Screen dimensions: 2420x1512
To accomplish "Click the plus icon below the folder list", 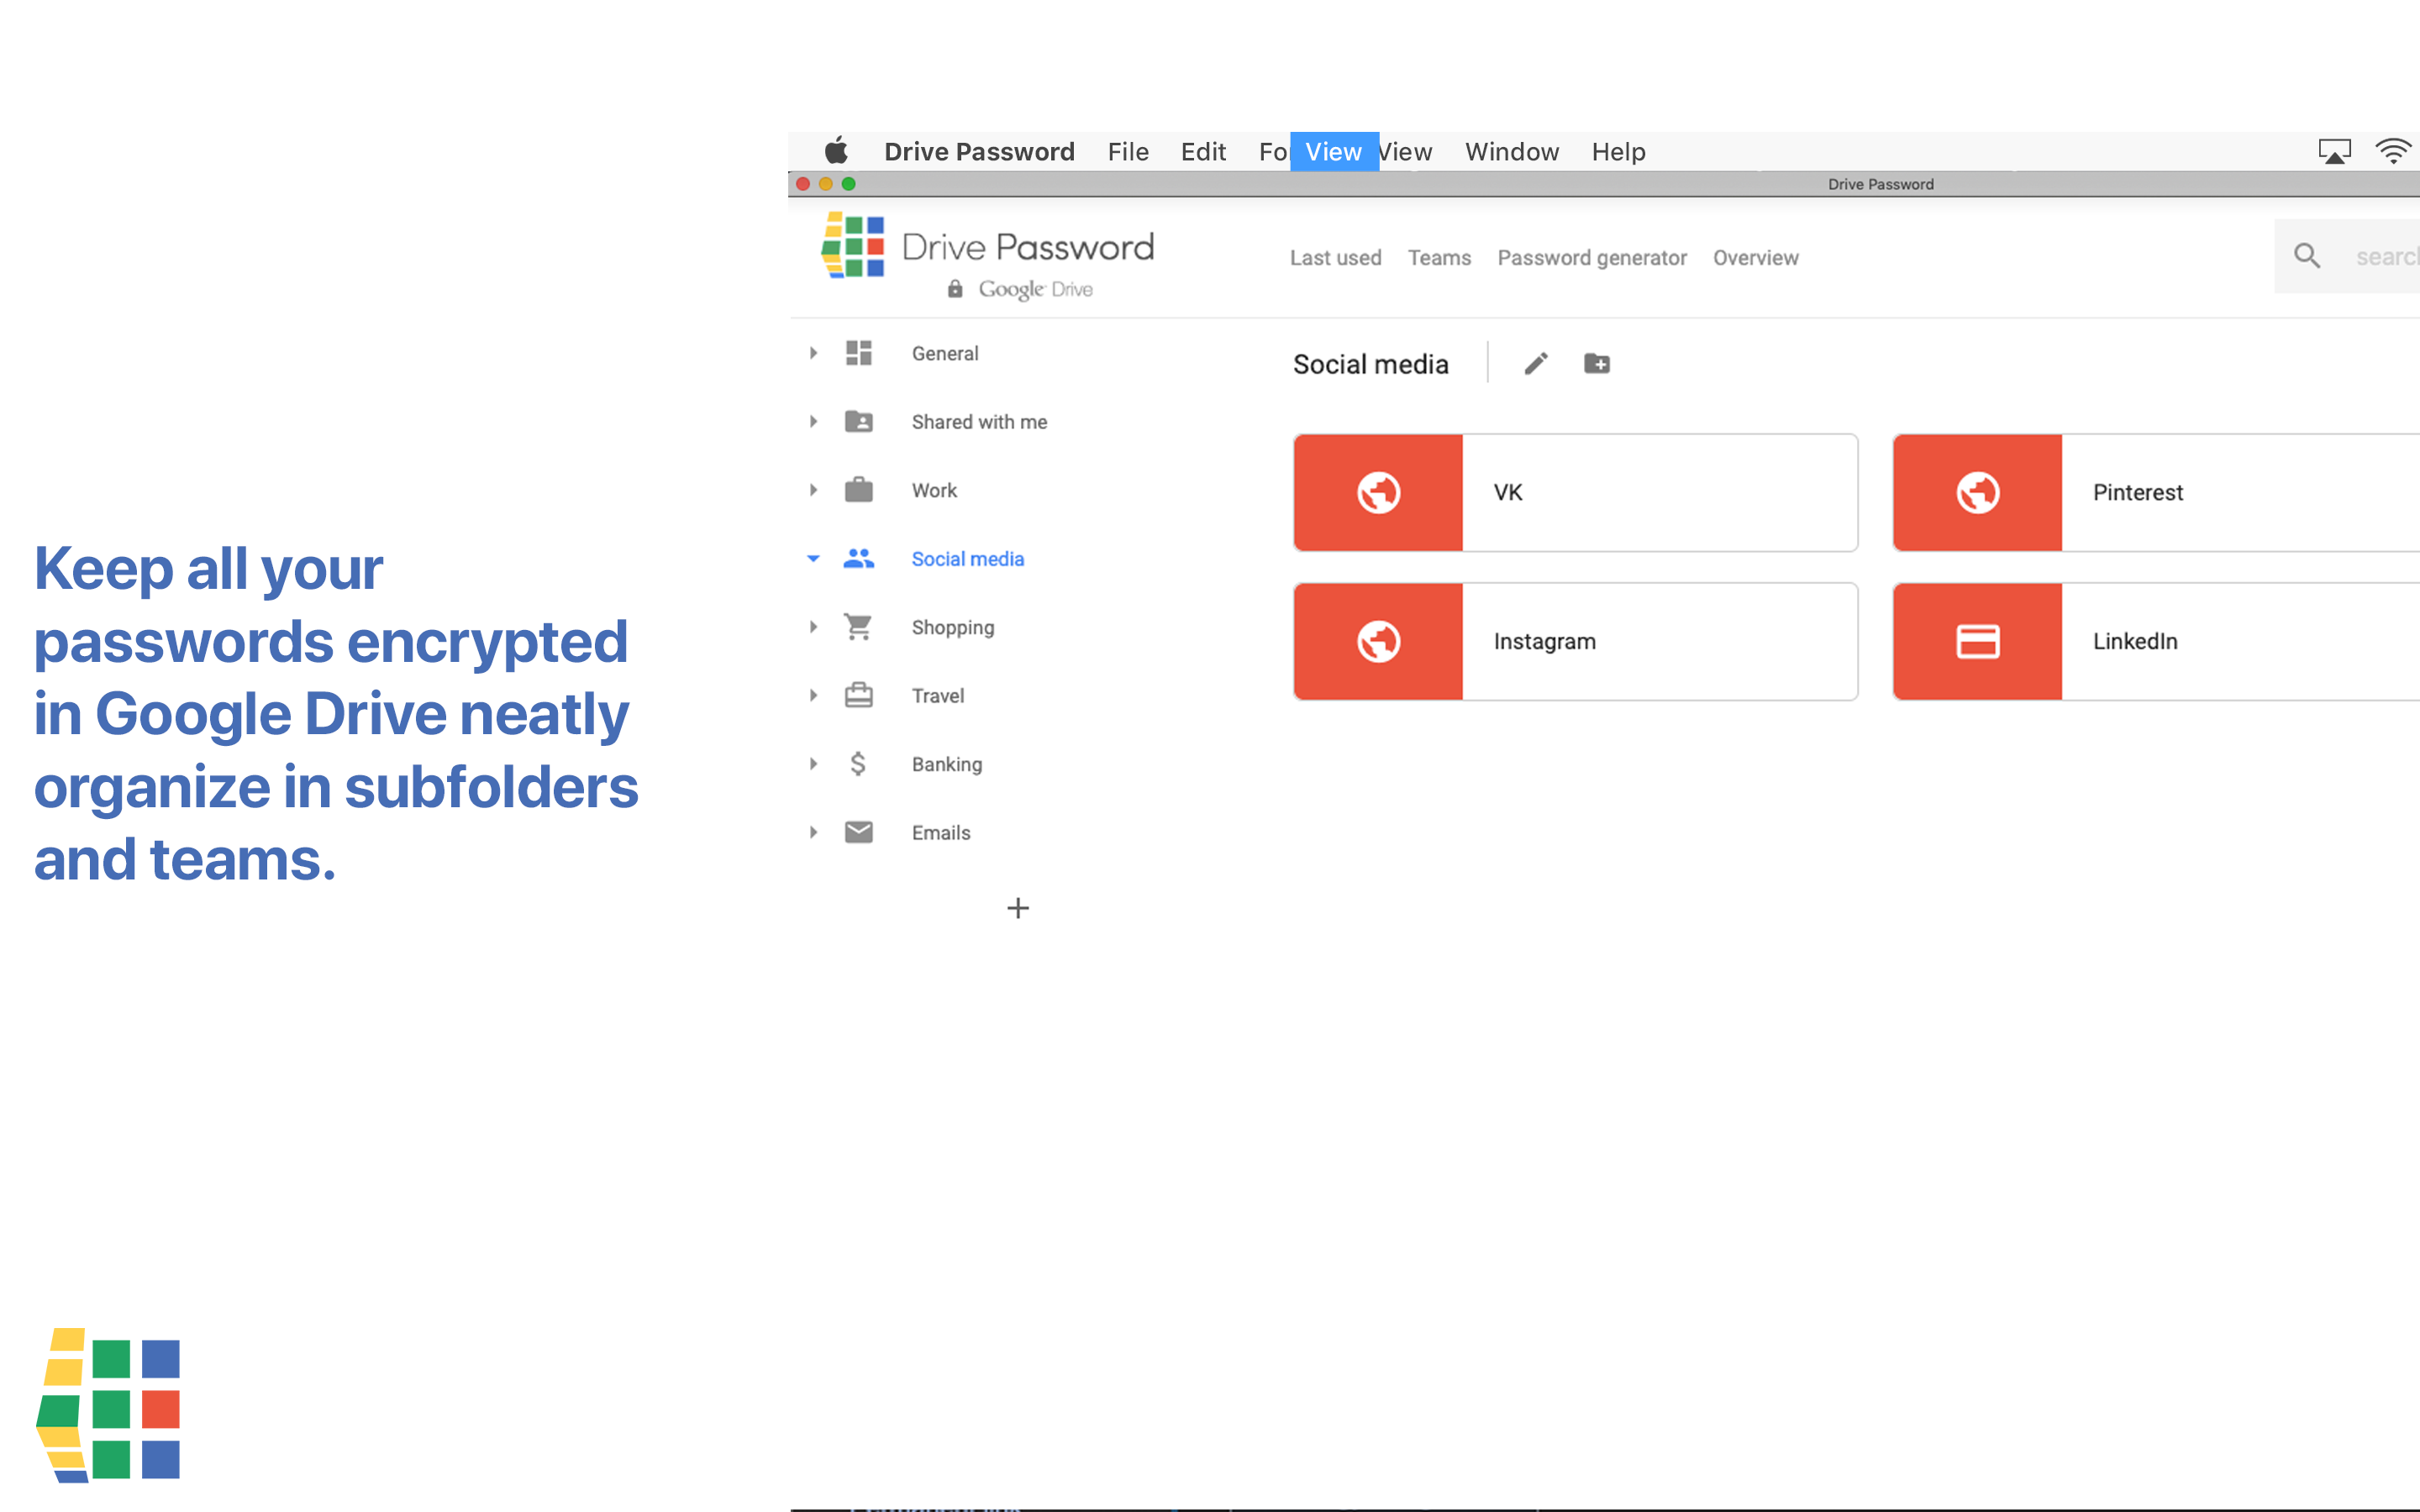I will click(1018, 908).
